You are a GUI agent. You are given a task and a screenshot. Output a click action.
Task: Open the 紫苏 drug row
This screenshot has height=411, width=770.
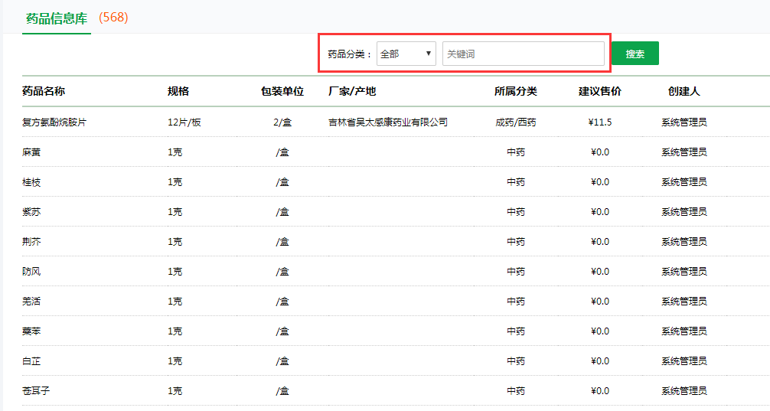click(x=31, y=212)
